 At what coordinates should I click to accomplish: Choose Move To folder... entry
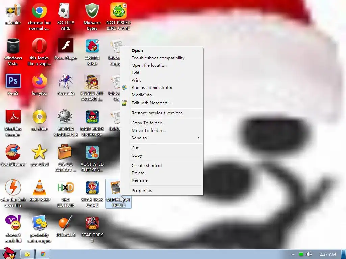click(x=162, y=131)
